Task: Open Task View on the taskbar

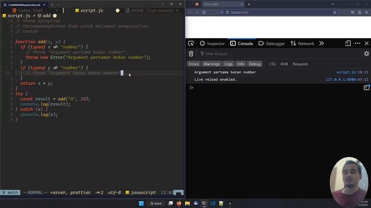Action: [170, 203]
